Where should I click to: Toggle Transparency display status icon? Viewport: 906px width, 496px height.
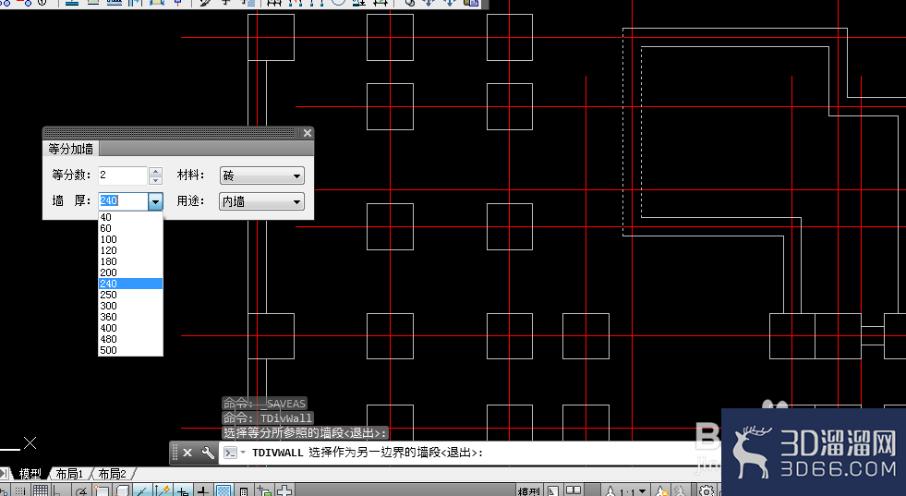click(x=224, y=490)
